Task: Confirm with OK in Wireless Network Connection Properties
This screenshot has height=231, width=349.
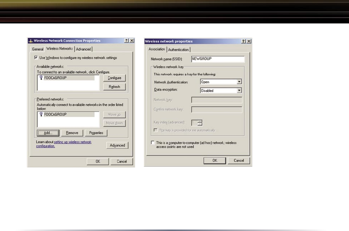Action: (98, 161)
